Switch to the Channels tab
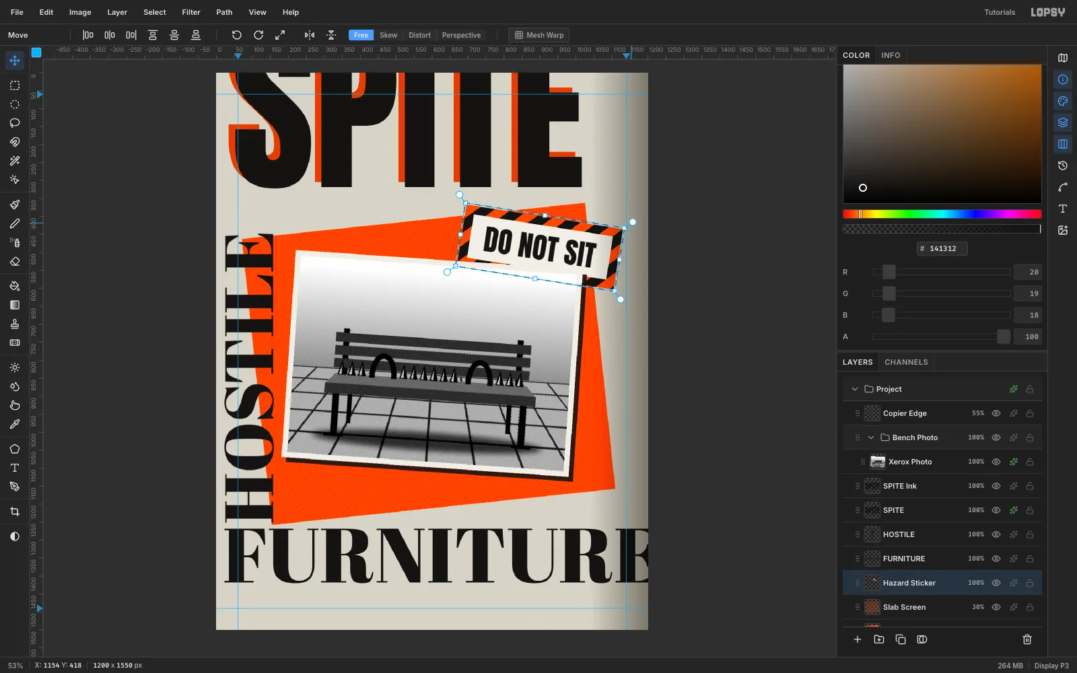Screen dimensions: 1077x673 point(906,362)
